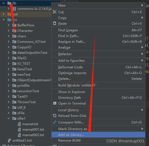149x146 pixels.
Task: Click the mamat.txt file icon
Action: [x=19, y=124]
